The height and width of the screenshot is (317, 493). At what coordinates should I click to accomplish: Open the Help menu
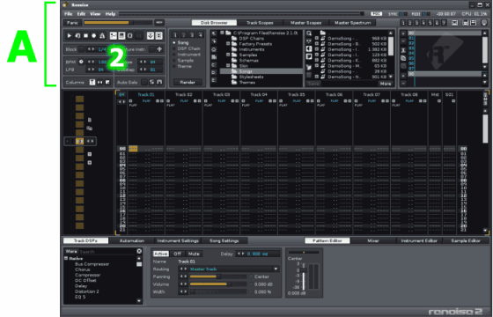click(x=110, y=14)
